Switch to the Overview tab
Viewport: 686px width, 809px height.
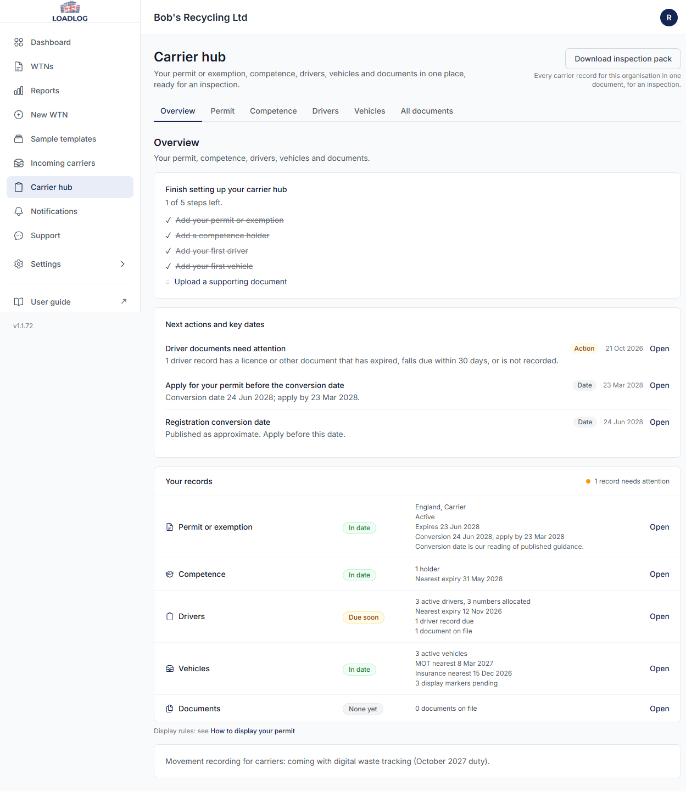coord(178,111)
